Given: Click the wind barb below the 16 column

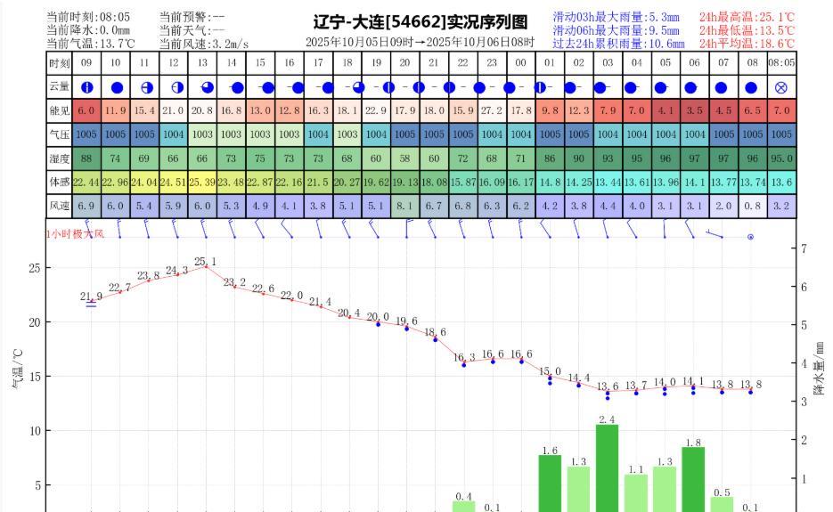Looking at the screenshot, I should pos(287,228).
